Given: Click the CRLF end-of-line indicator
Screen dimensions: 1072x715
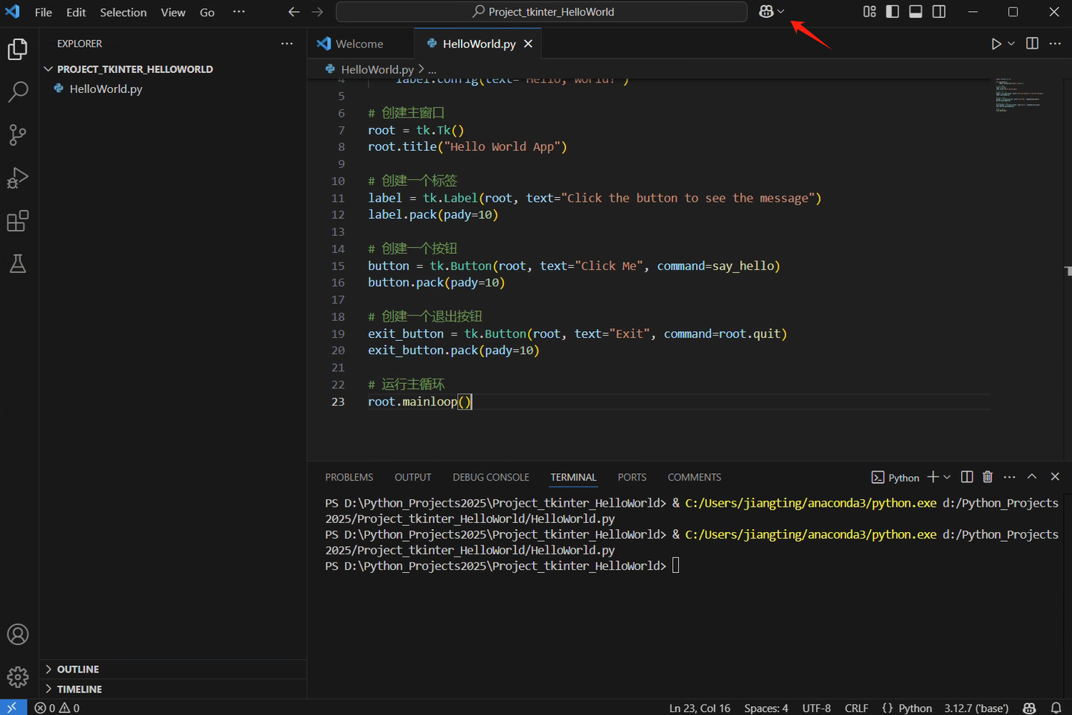Looking at the screenshot, I should pyautogui.click(x=856, y=708).
